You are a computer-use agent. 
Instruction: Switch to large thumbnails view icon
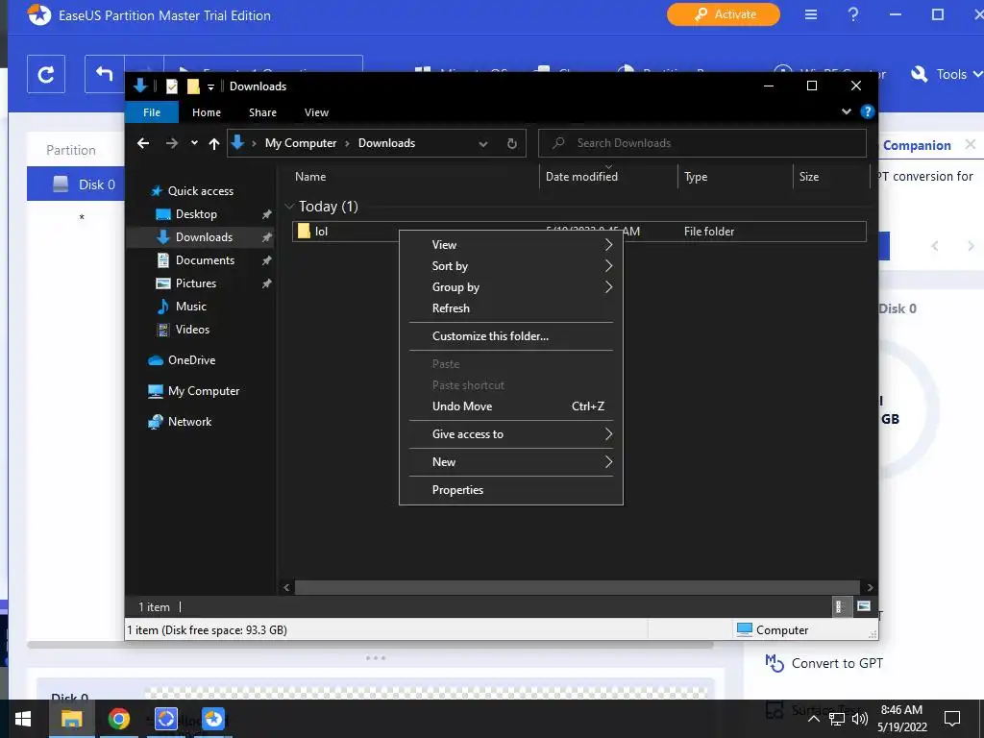pos(864,606)
